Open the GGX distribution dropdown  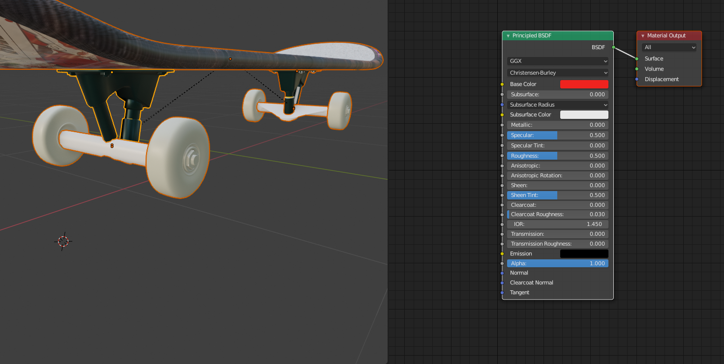coord(558,61)
